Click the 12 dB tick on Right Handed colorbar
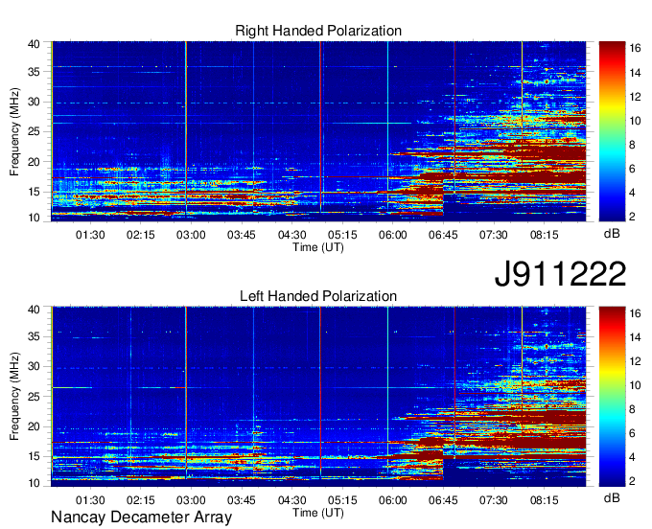Image resolution: width=652 pixels, height=529 pixels. click(x=635, y=97)
